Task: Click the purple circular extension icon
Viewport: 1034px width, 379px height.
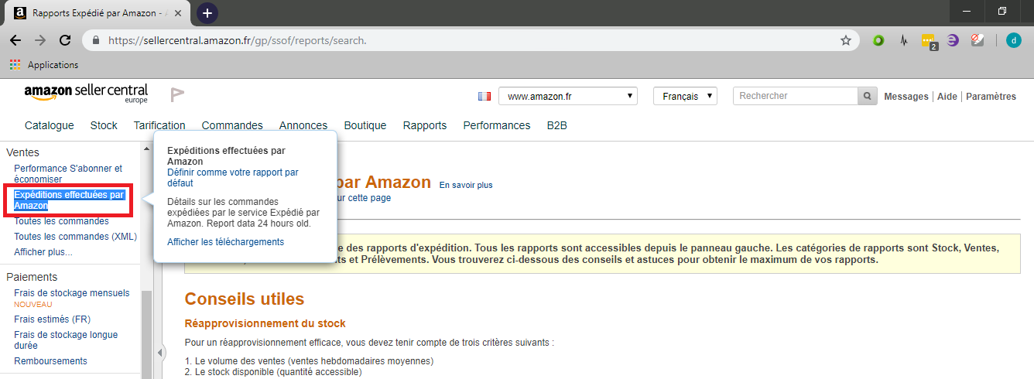Action: click(x=953, y=40)
